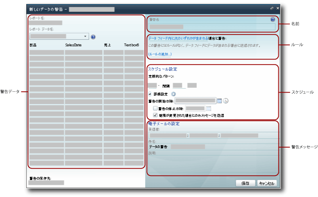318x197 pixels.
Task: Open the calendar picker for 警告の停止日時
Action: point(209,109)
